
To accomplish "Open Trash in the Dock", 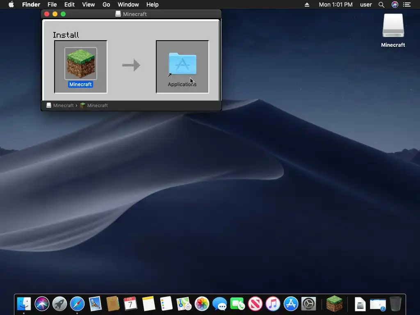I will (395, 304).
